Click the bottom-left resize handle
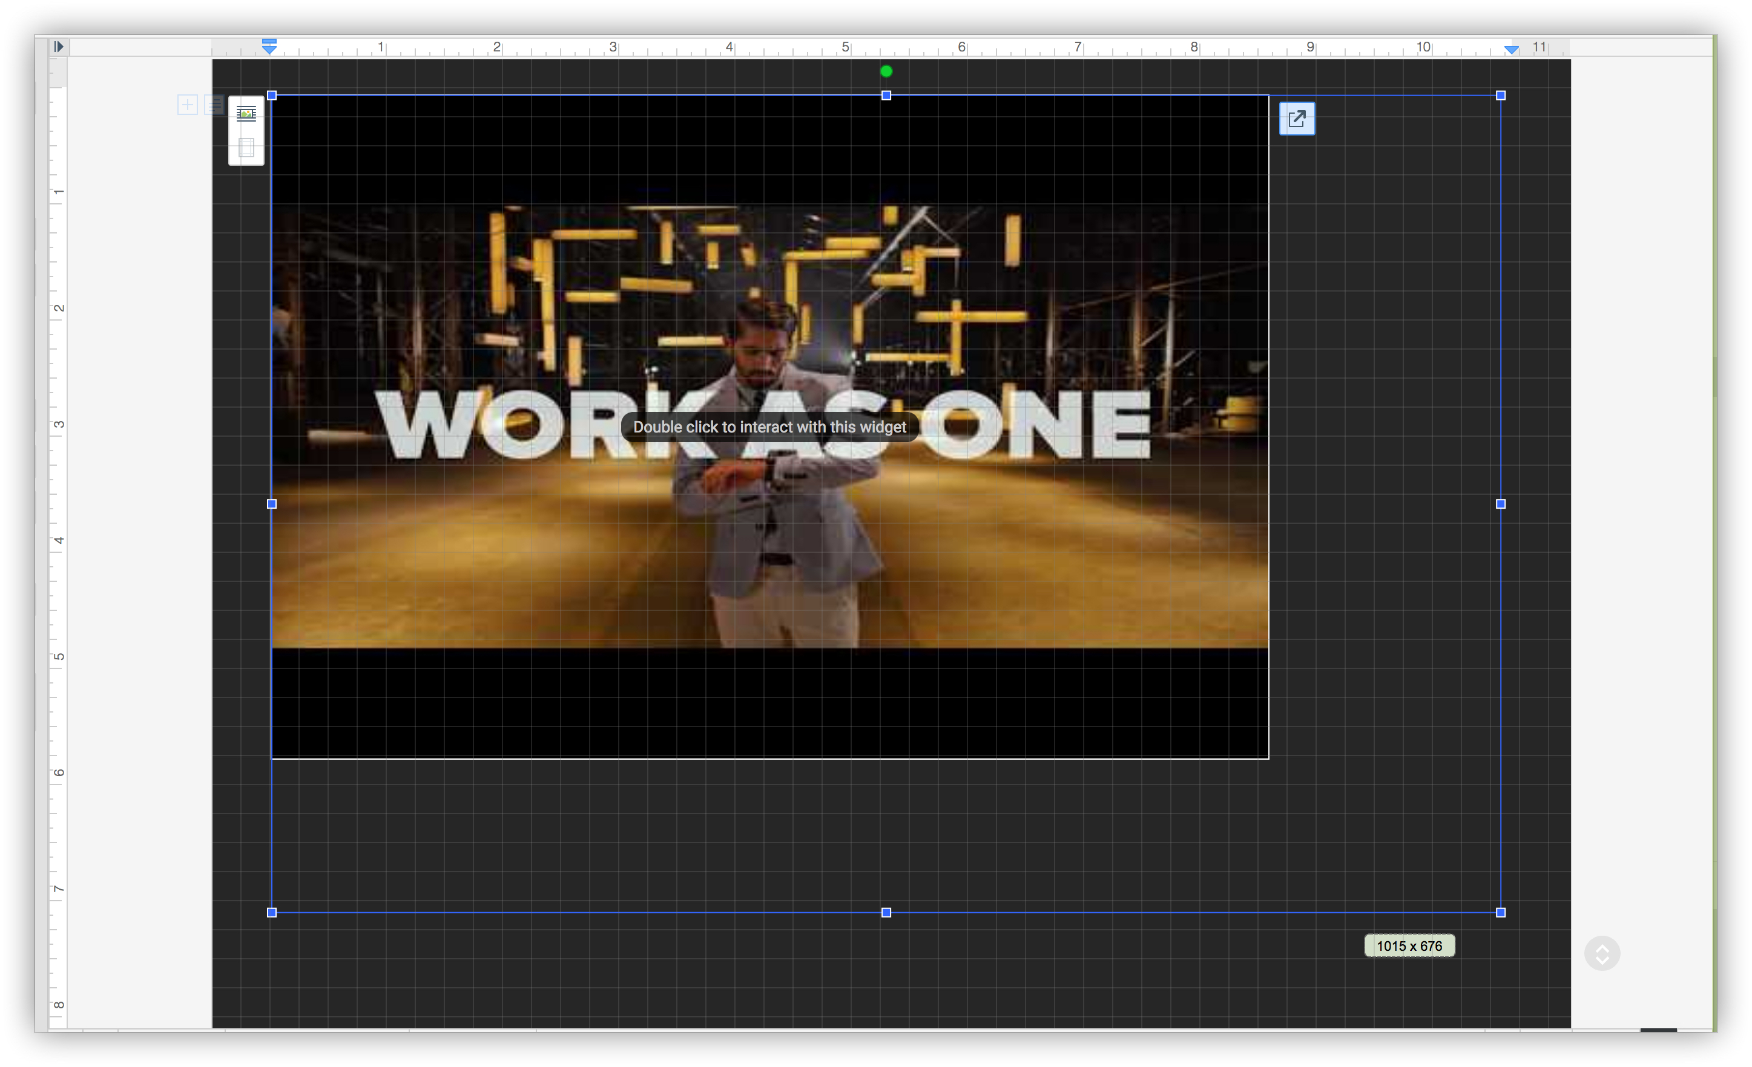Viewport: 1752px width, 1067px height. click(272, 912)
